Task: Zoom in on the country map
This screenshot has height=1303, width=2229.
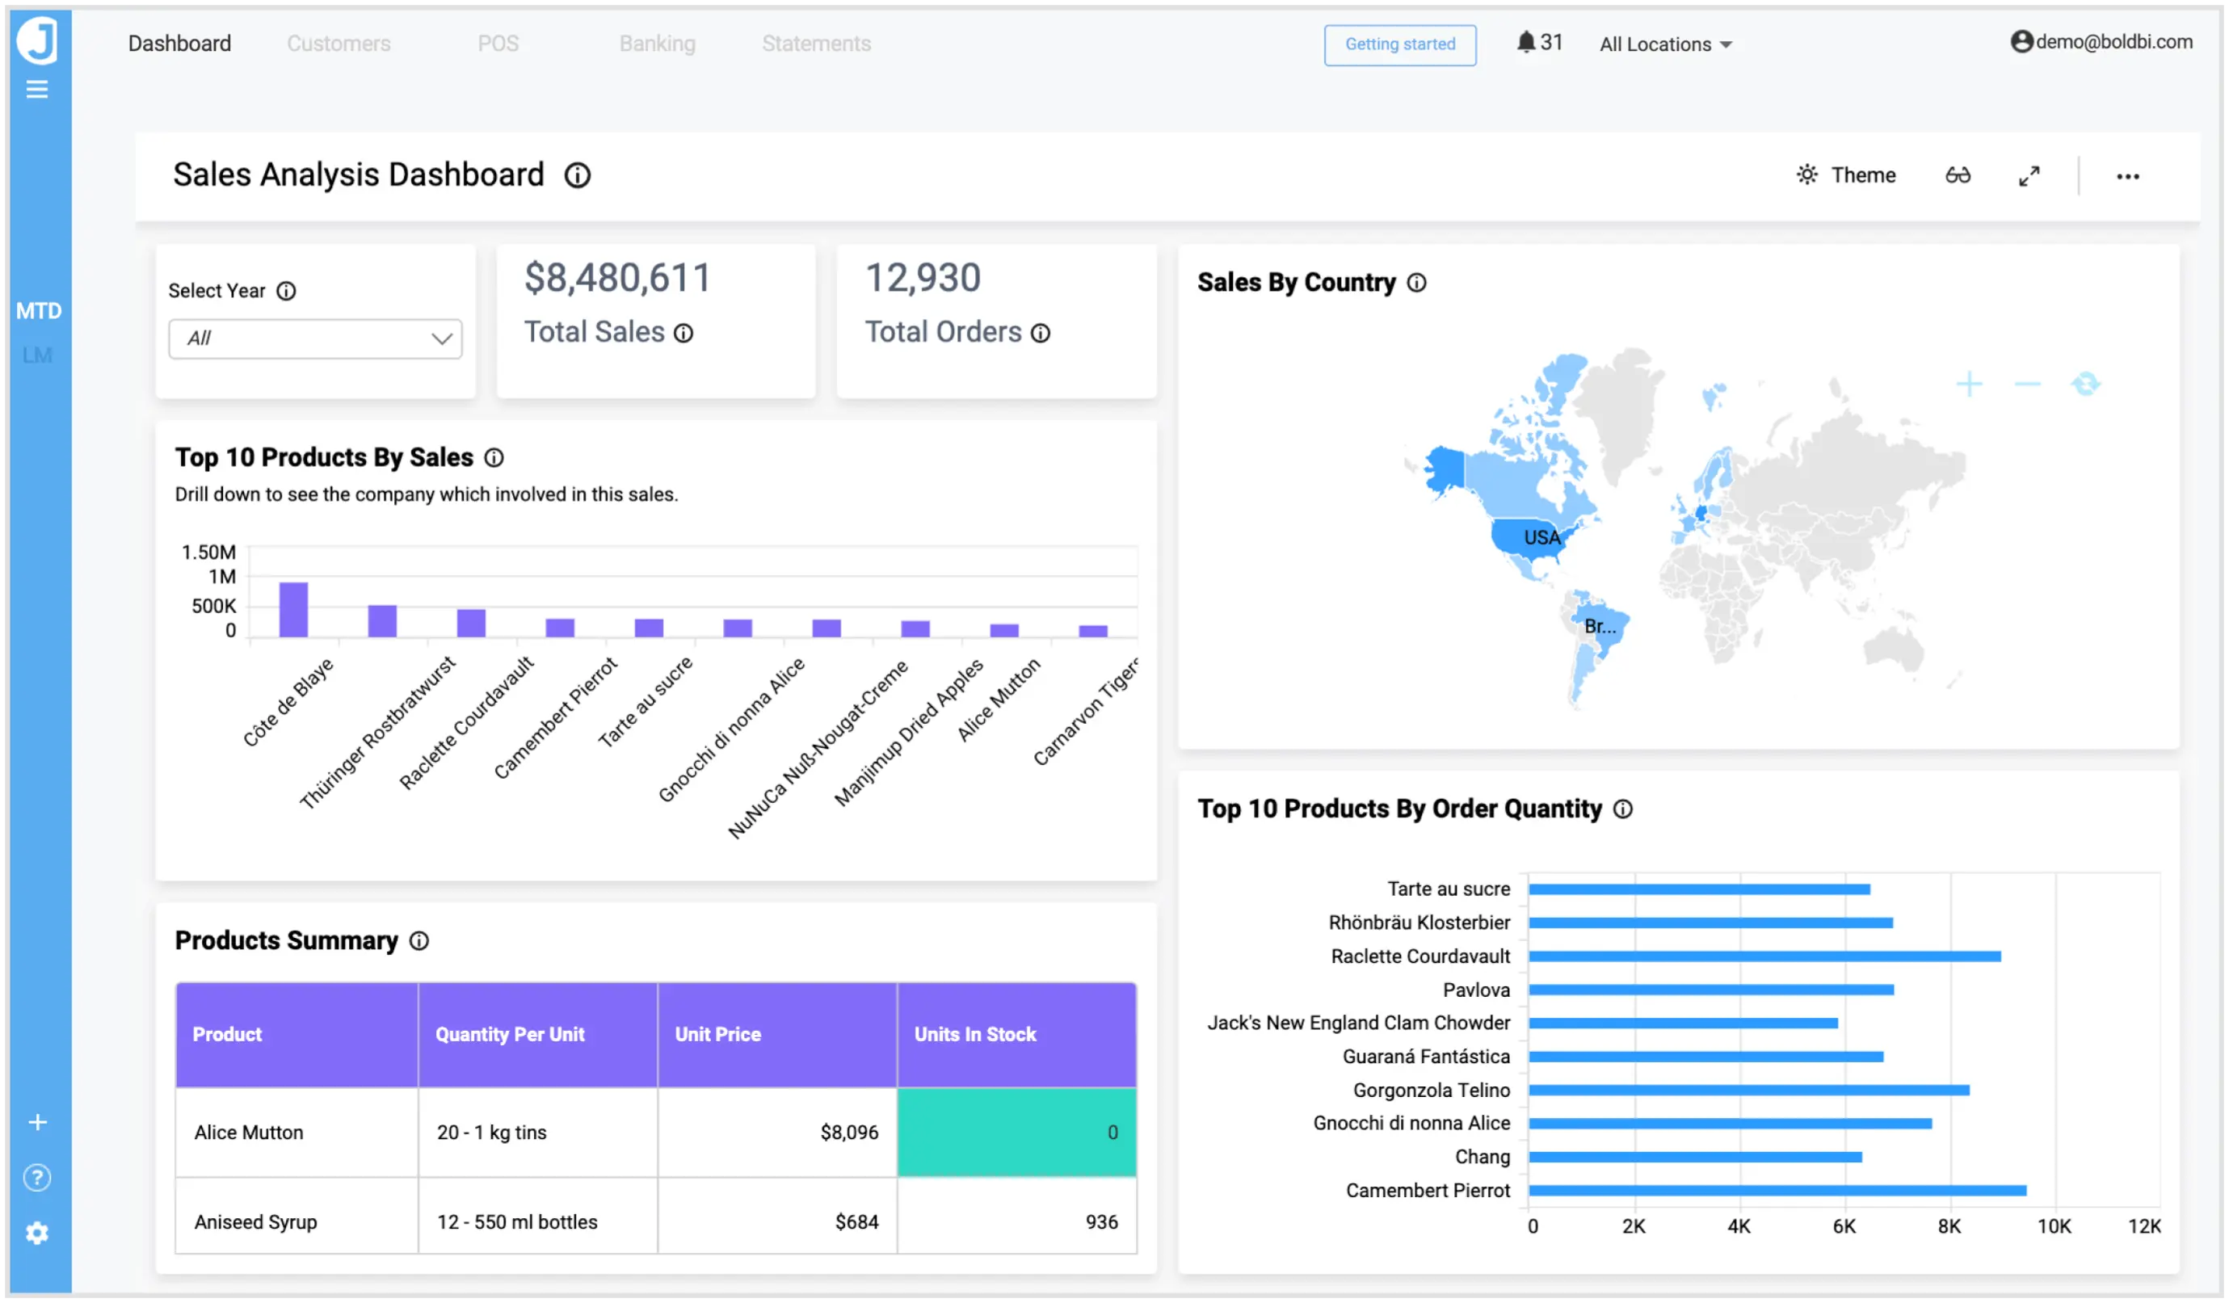Action: point(1969,384)
